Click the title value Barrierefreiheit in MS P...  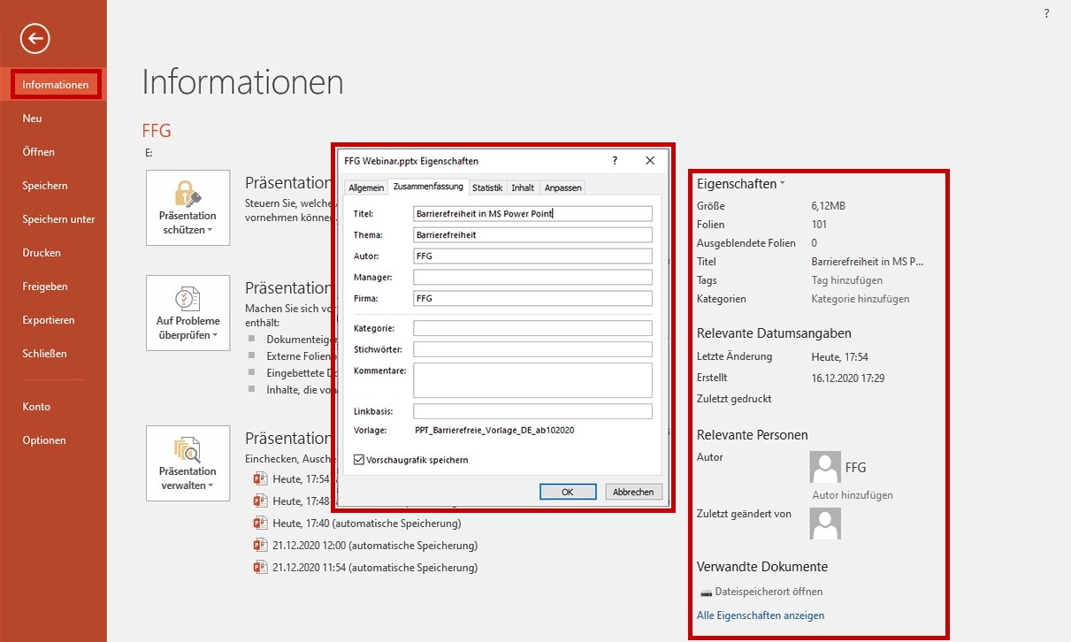pos(868,262)
